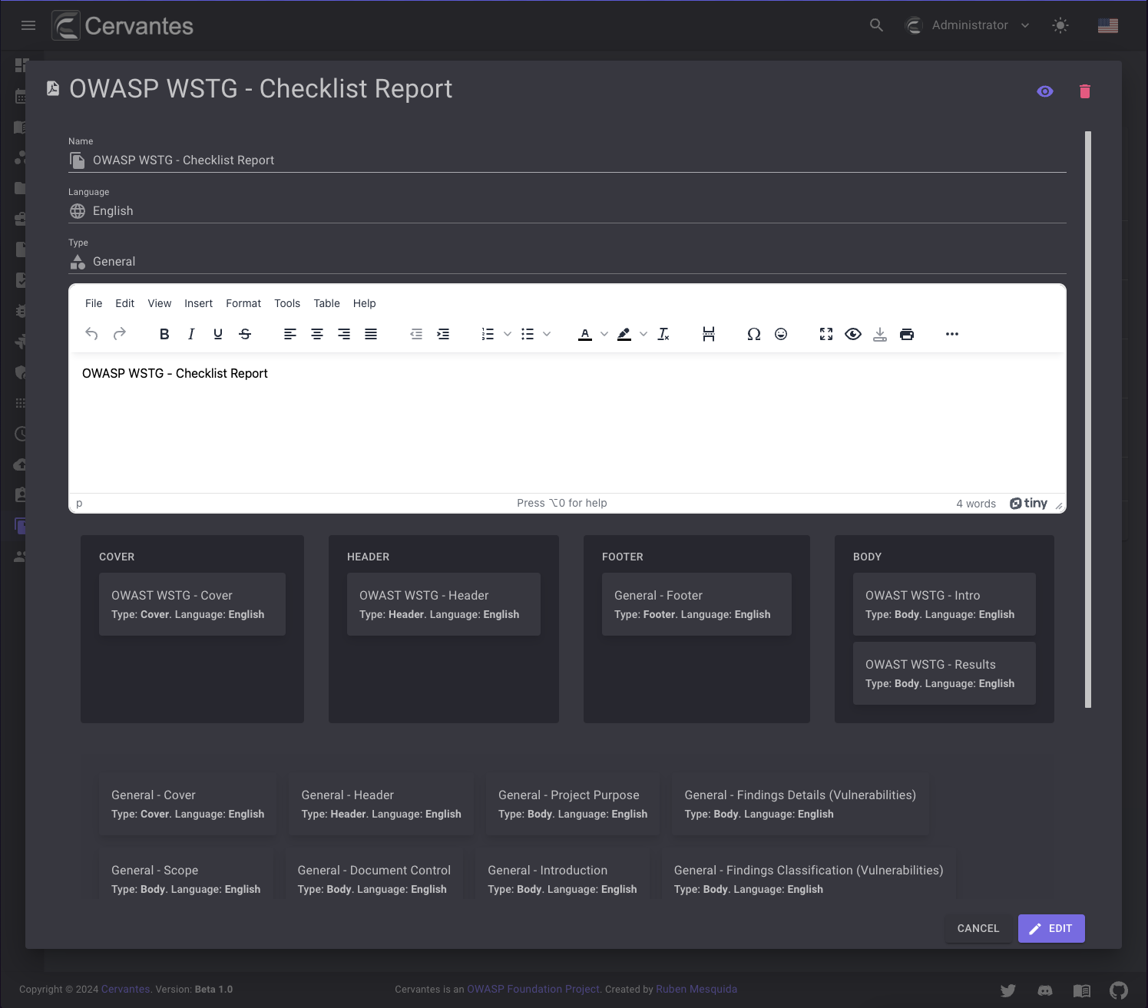Toggle editor fullscreen mode

click(x=826, y=334)
